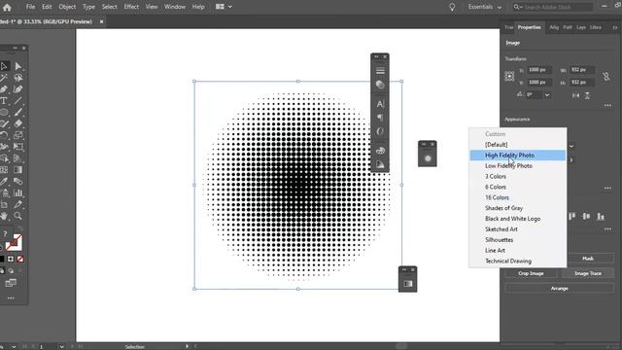Open the Effect menu
This screenshot has height=350, width=622.
pos(131,7)
